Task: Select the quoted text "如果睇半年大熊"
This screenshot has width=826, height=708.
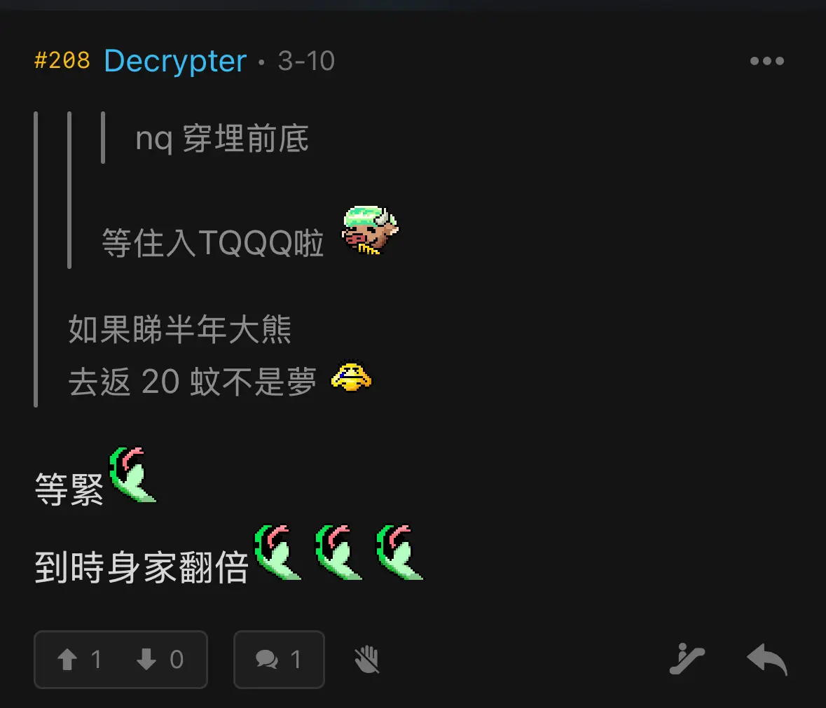Action: pyautogui.click(x=179, y=330)
